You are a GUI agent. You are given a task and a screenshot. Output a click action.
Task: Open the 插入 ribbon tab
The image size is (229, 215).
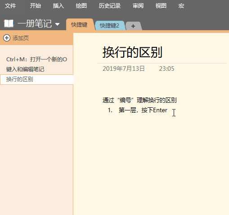58,6
